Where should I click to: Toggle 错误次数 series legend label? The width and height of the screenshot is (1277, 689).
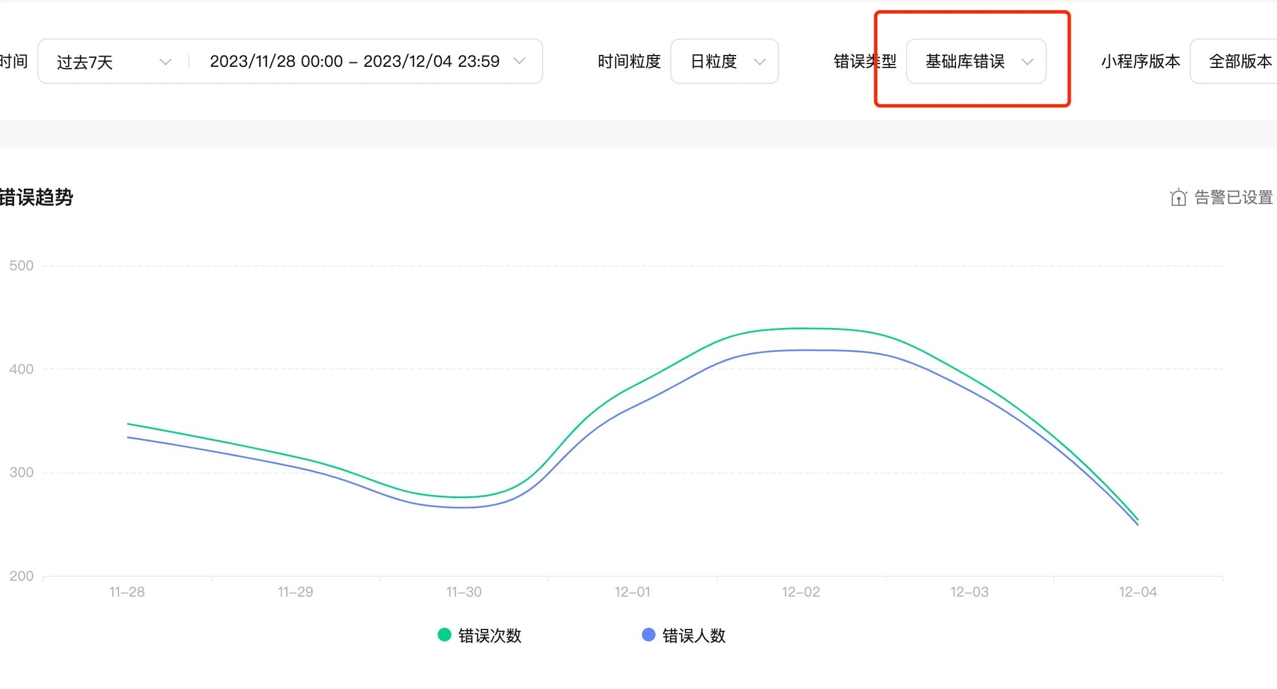489,636
